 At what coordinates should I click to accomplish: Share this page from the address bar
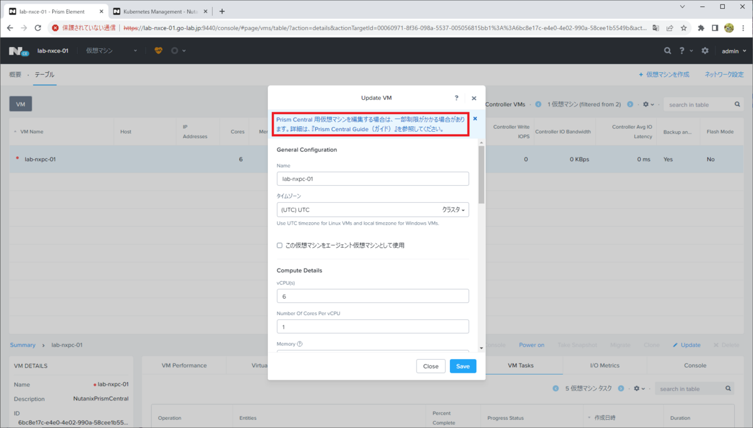coord(670,28)
